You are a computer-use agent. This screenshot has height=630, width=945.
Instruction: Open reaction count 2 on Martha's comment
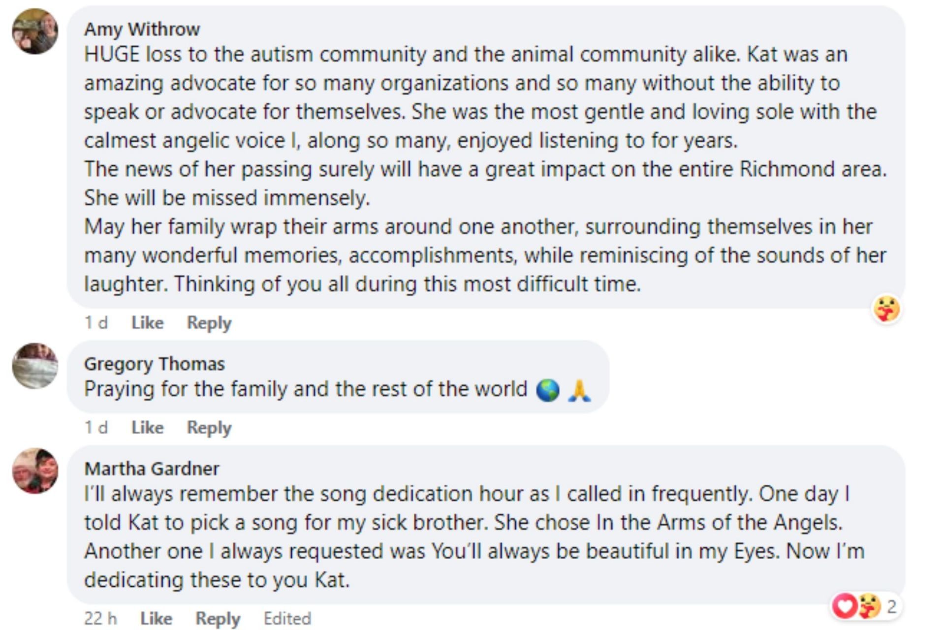click(891, 607)
